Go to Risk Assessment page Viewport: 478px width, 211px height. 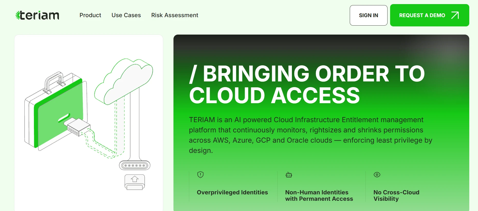(175, 15)
